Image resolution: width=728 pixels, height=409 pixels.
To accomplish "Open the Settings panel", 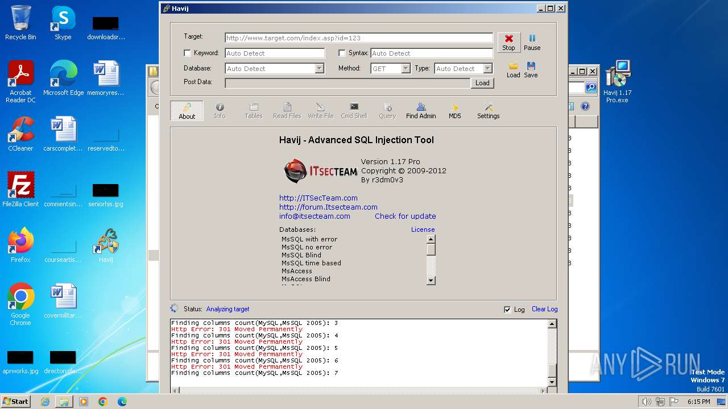I will [488, 111].
